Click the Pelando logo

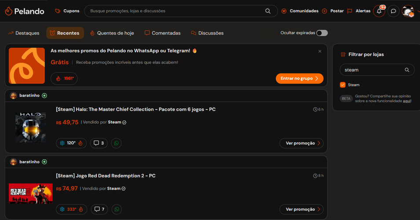tap(24, 11)
